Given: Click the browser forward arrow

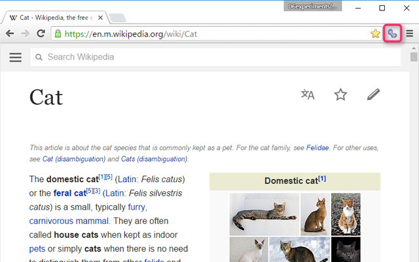Looking at the screenshot, I should point(25,33).
